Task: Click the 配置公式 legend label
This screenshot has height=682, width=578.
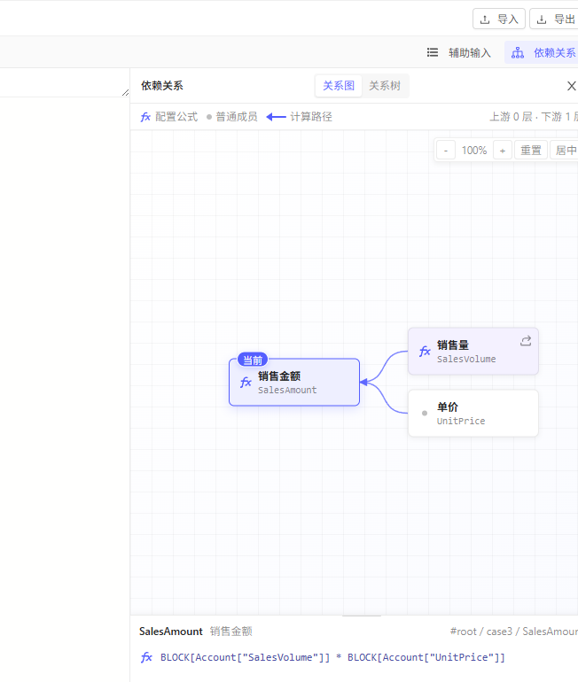Action: coord(176,117)
